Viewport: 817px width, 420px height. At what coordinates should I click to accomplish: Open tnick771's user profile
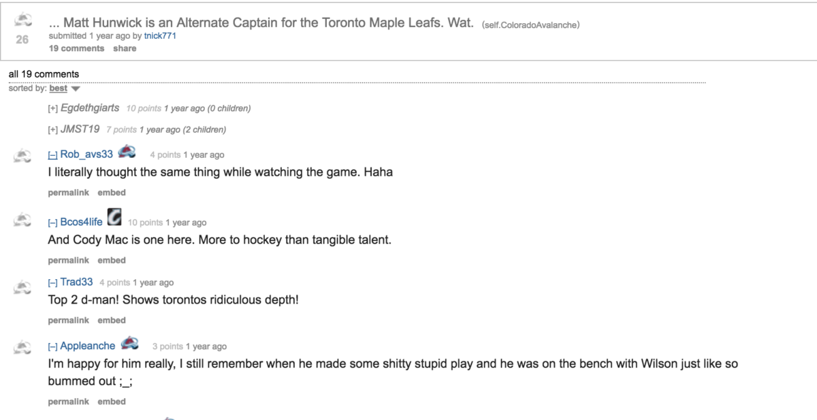(x=160, y=36)
